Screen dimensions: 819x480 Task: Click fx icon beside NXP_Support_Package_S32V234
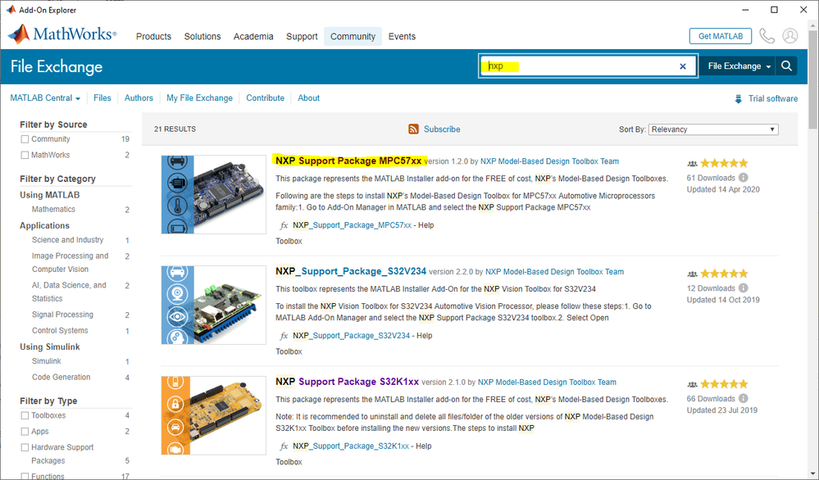[284, 336]
